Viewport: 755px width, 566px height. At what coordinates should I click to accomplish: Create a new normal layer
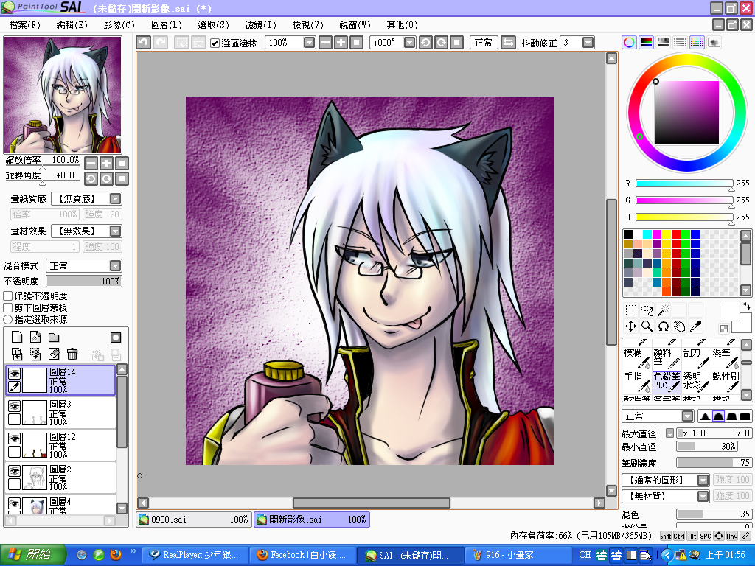coord(17,338)
